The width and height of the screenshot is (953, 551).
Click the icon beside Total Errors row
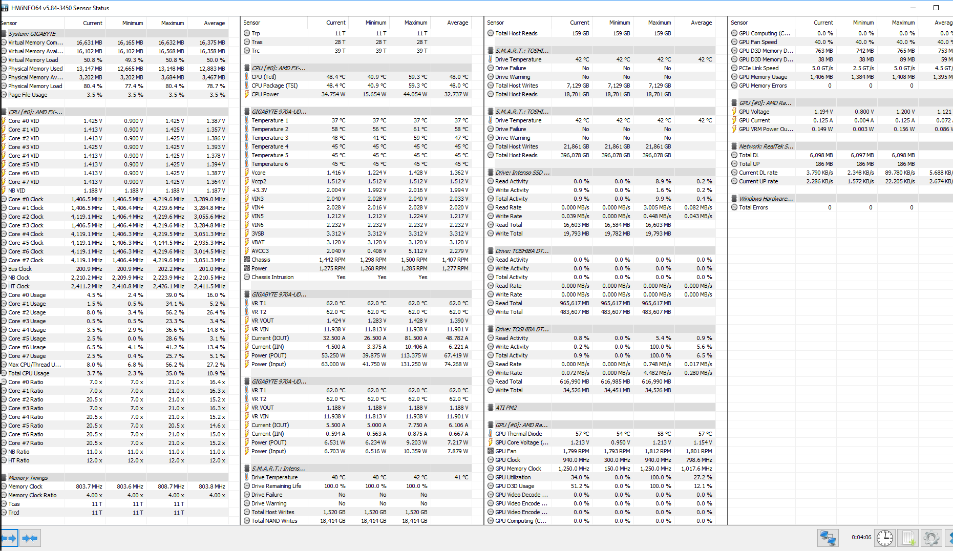734,207
